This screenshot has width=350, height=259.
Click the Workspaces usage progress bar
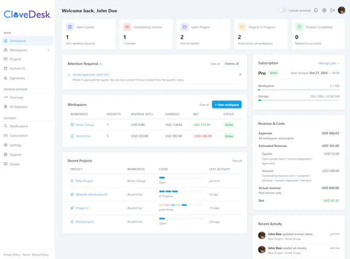coord(299,90)
